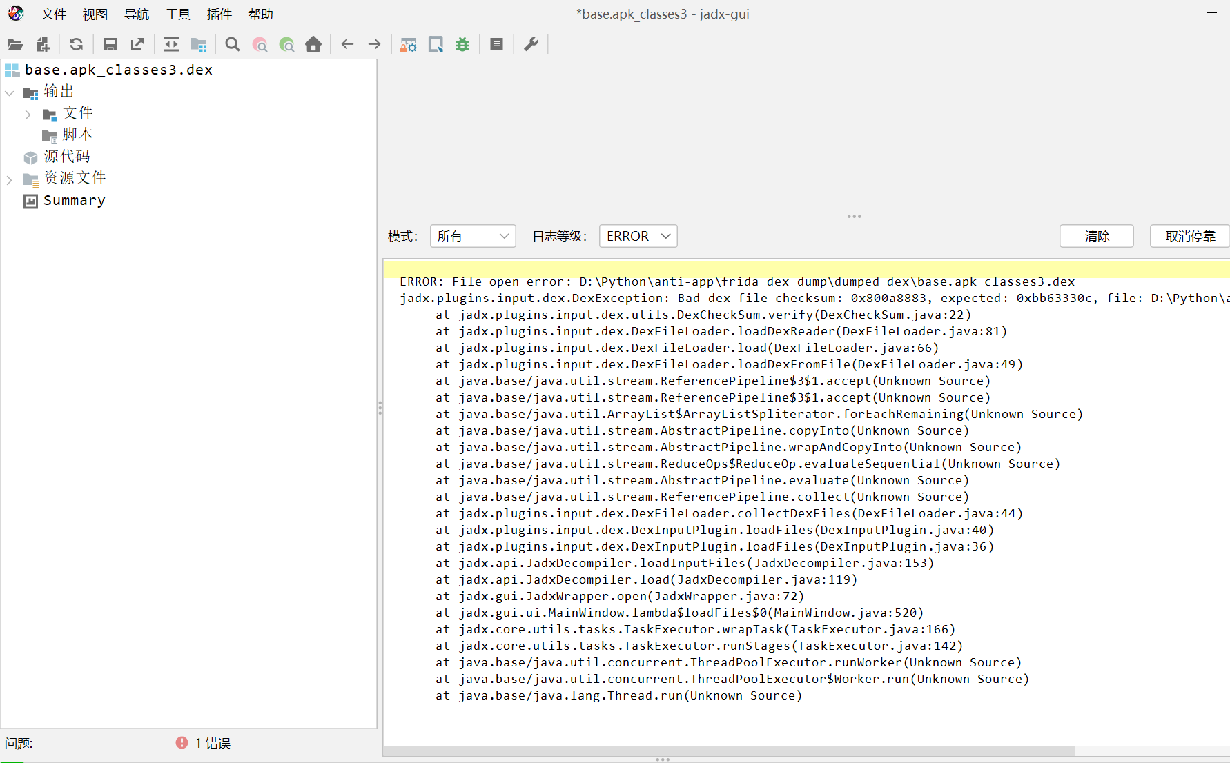This screenshot has height=763, width=1230.
Task: Select the 资源文件 tree item
Action: [x=65, y=178]
